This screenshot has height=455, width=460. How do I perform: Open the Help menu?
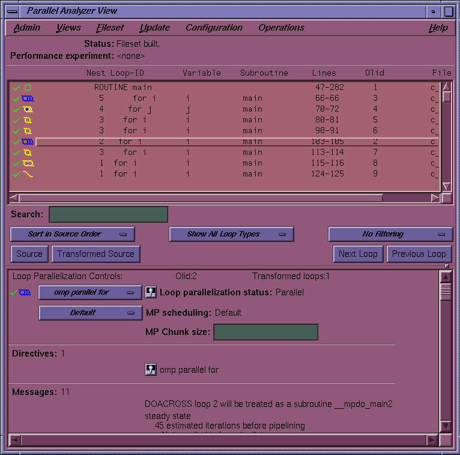click(x=438, y=28)
